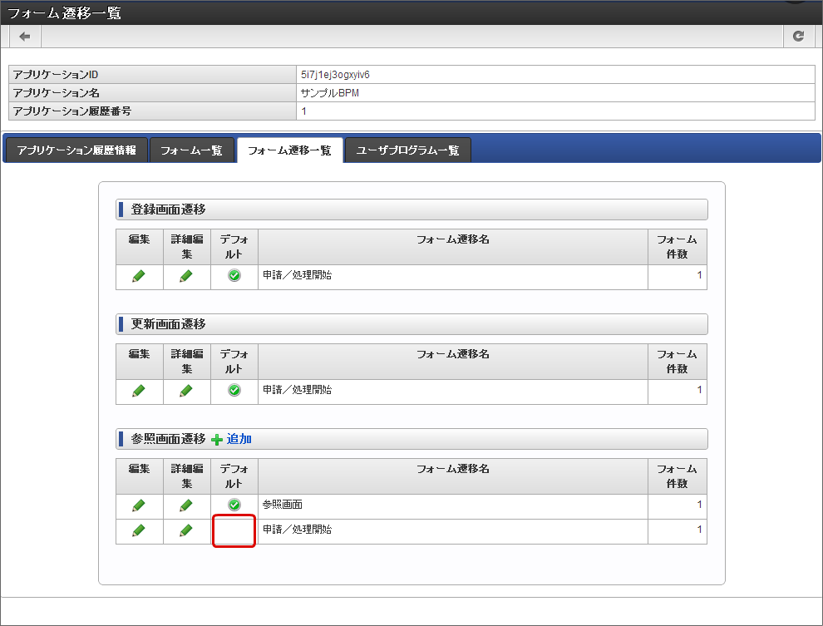
Task: Toggle default checkmark in 登録画面遷移 row
Action: tap(234, 275)
